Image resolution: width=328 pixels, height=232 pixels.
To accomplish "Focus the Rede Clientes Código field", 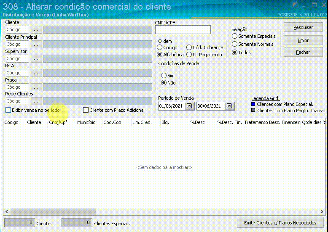I will tap(17, 101).
